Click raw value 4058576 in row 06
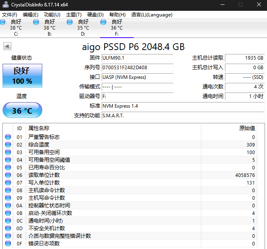The height and width of the screenshot is (249, 267). (245, 175)
